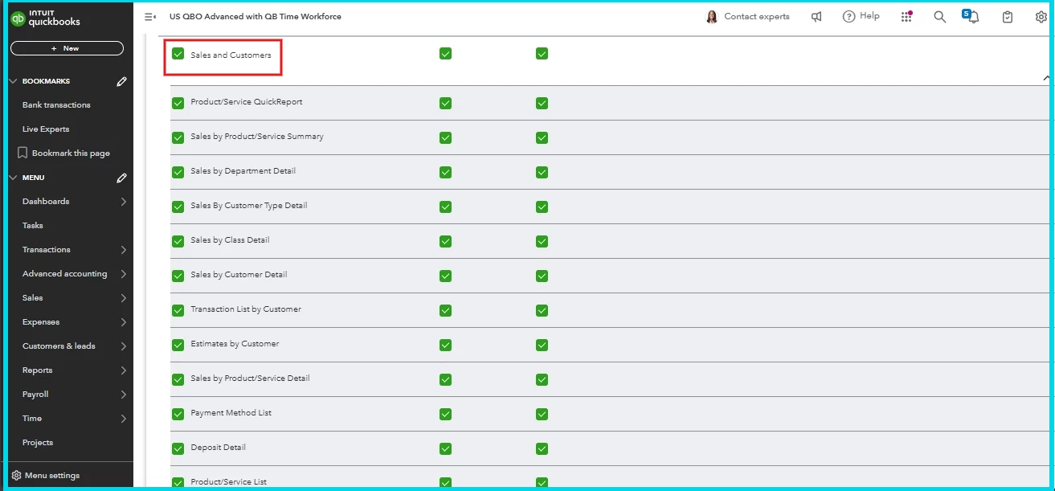The height and width of the screenshot is (491, 1055).
Task: Expand the Customers & leads submenu arrow
Action: coord(124,346)
